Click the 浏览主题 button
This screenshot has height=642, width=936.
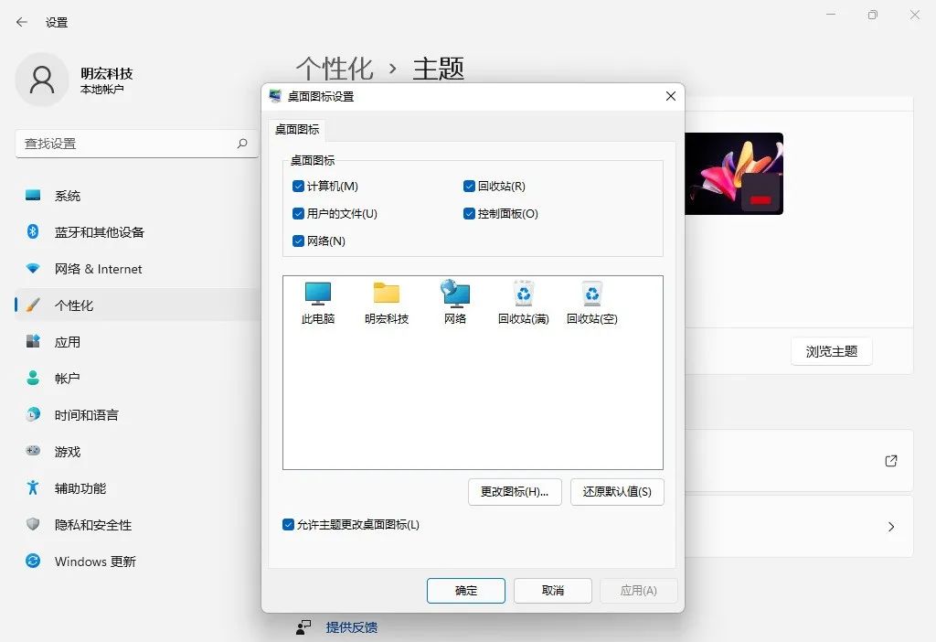pos(832,351)
